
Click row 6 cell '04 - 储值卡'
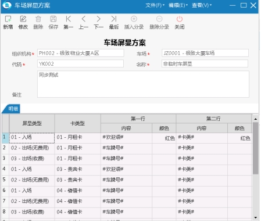click(x=78, y=191)
